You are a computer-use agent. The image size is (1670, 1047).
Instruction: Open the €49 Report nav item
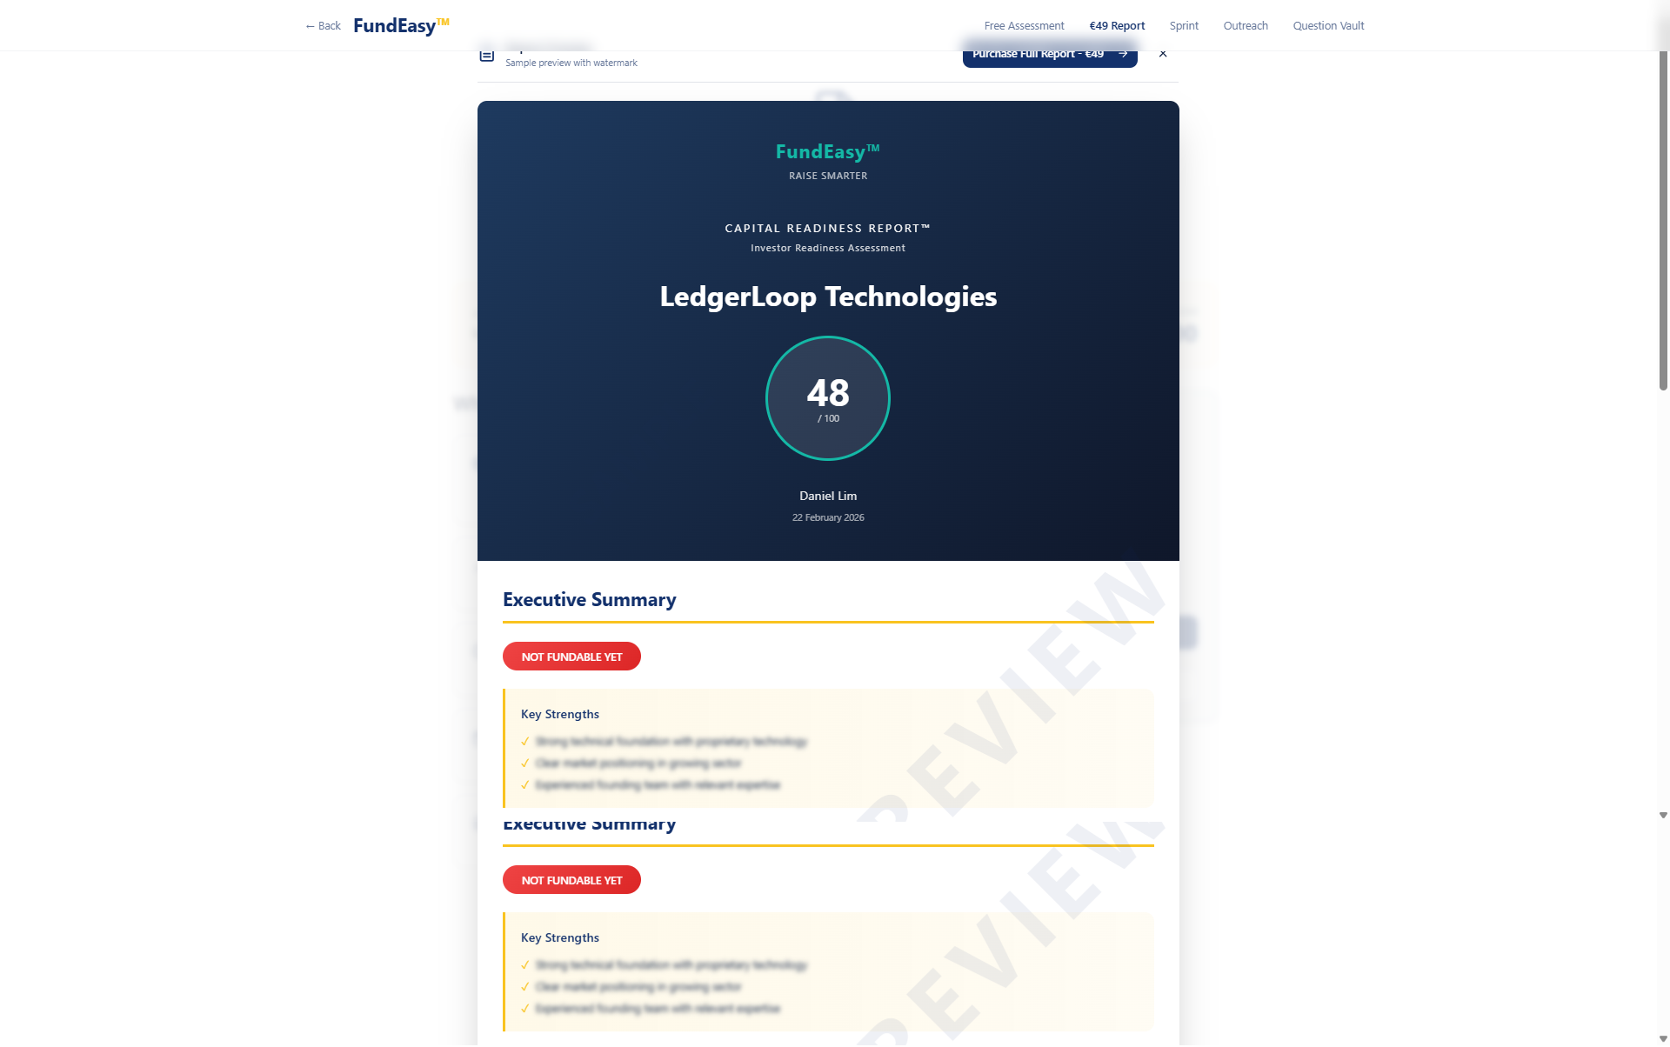pos(1117,26)
